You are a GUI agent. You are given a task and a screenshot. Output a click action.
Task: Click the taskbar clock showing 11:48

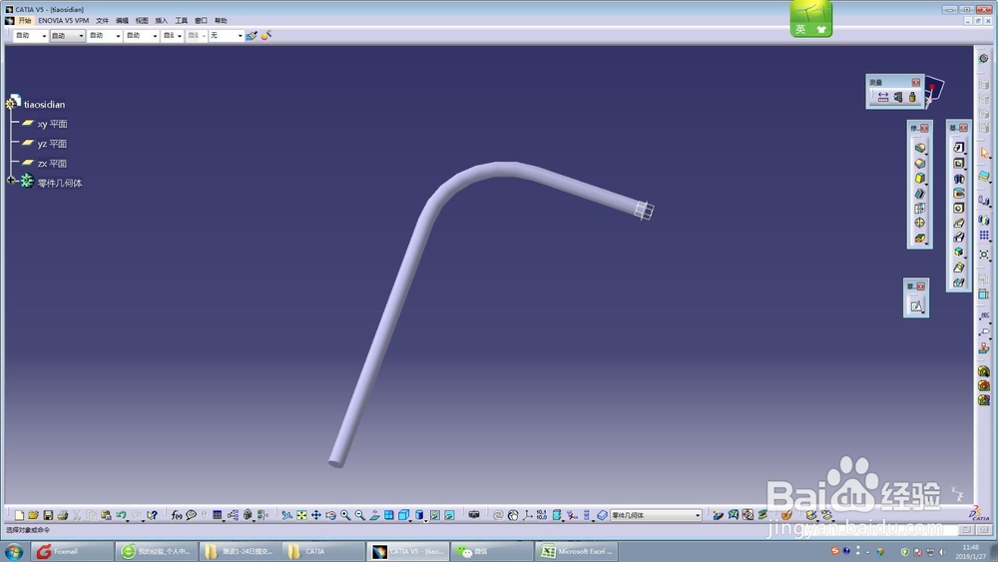tap(971, 552)
